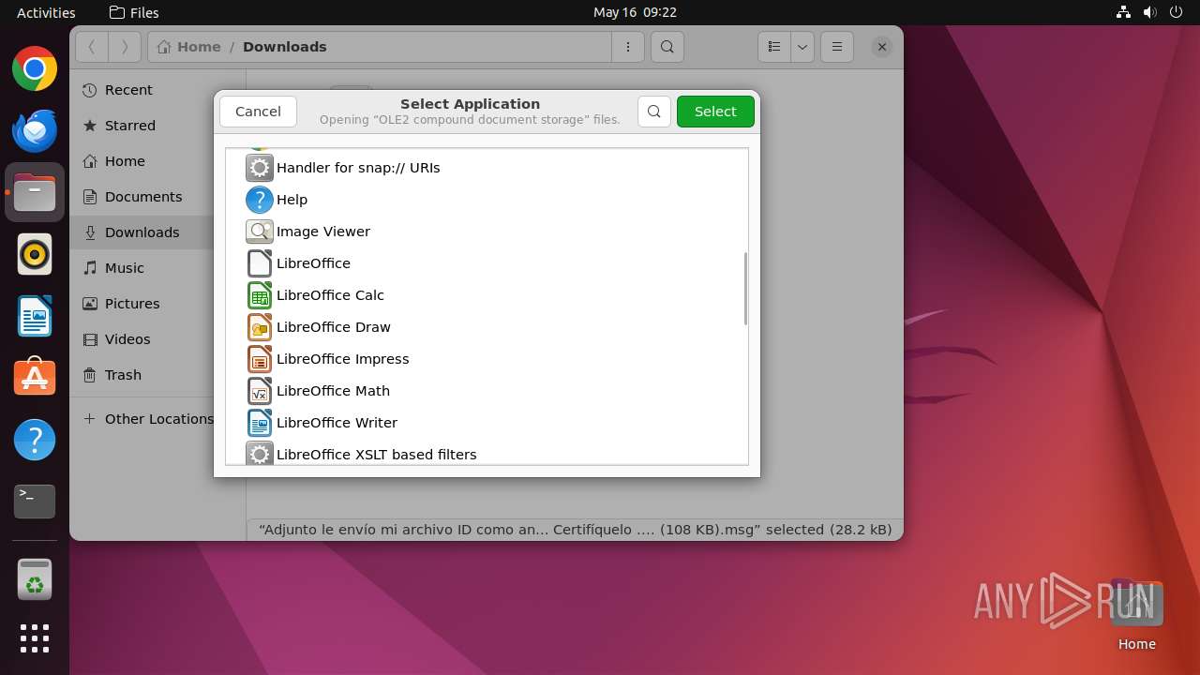
Task: Select "Handler for snap:// URIs" row text
Action: (358, 168)
